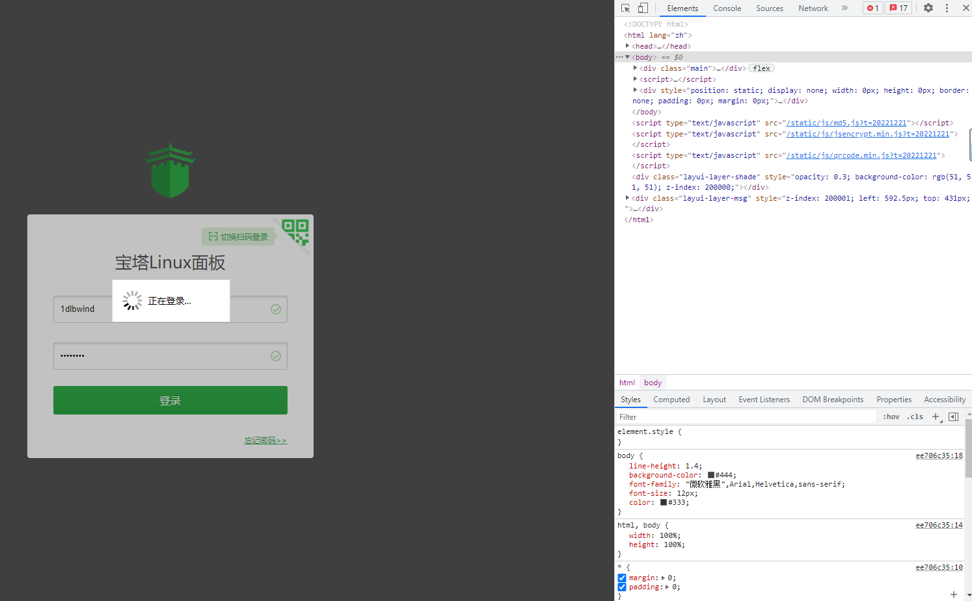Click the Styles pane vertical scrollbar

pos(969,448)
